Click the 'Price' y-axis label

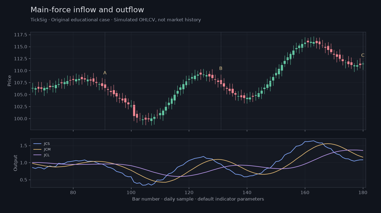(10, 81)
